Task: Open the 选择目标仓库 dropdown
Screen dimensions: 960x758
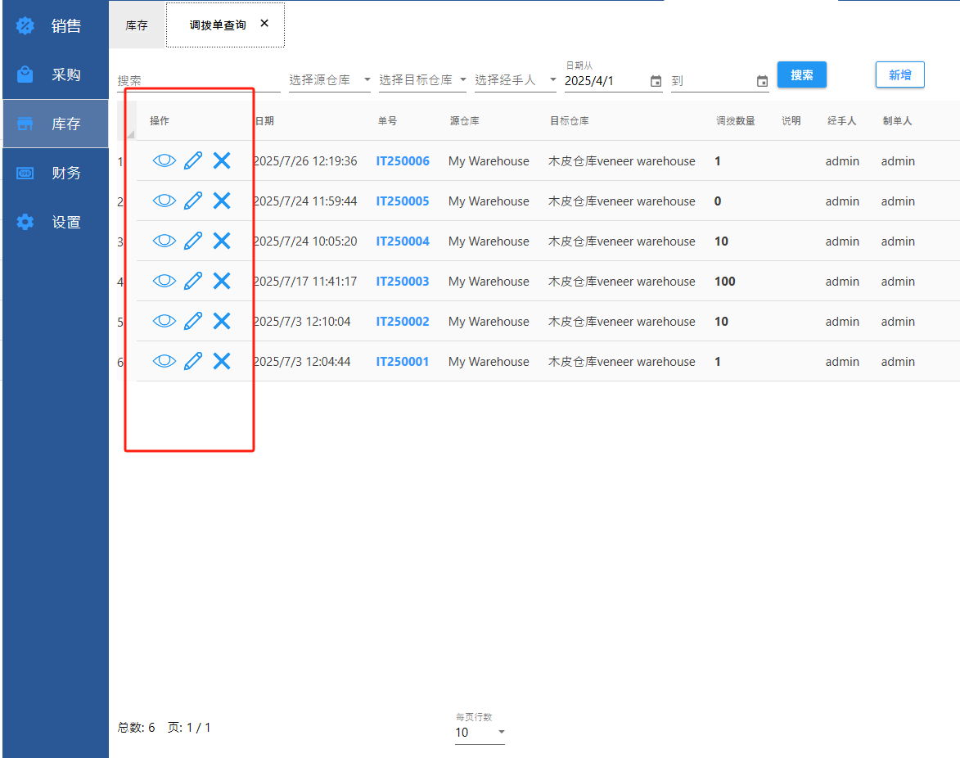Action: click(422, 80)
